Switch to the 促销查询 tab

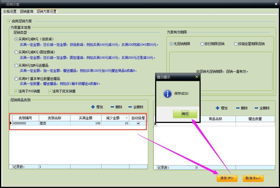pos(26,11)
